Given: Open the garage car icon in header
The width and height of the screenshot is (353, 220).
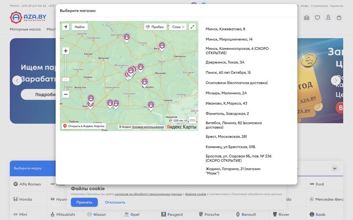Looking at the screenshot, I should [x=306, y=18].
